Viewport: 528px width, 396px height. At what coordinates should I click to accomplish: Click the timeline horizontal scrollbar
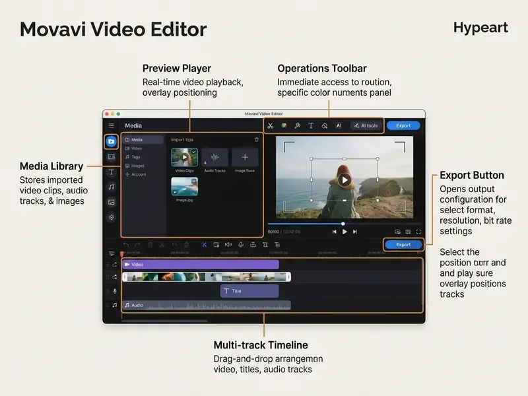164,321
